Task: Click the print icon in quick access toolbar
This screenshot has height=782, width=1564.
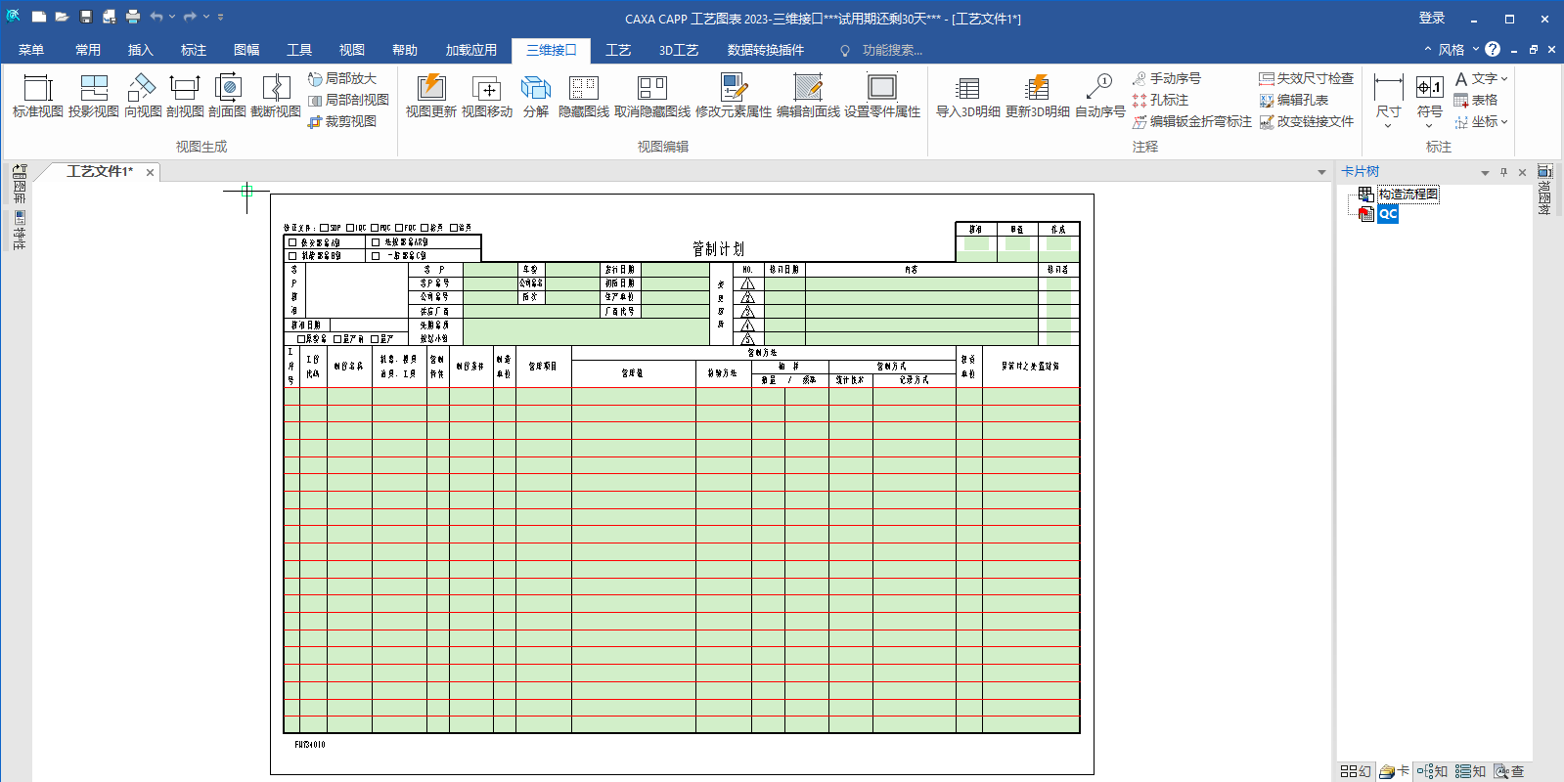Action: point(133,18)
